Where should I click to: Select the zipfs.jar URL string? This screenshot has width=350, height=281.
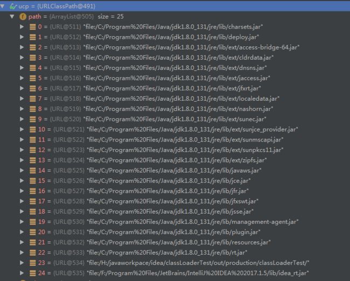point(177,160)
